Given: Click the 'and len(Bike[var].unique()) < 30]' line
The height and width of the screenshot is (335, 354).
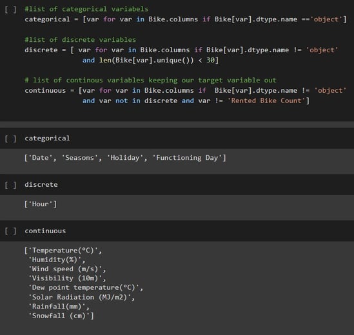Looking at the screenshot, I should pos(150,60).
